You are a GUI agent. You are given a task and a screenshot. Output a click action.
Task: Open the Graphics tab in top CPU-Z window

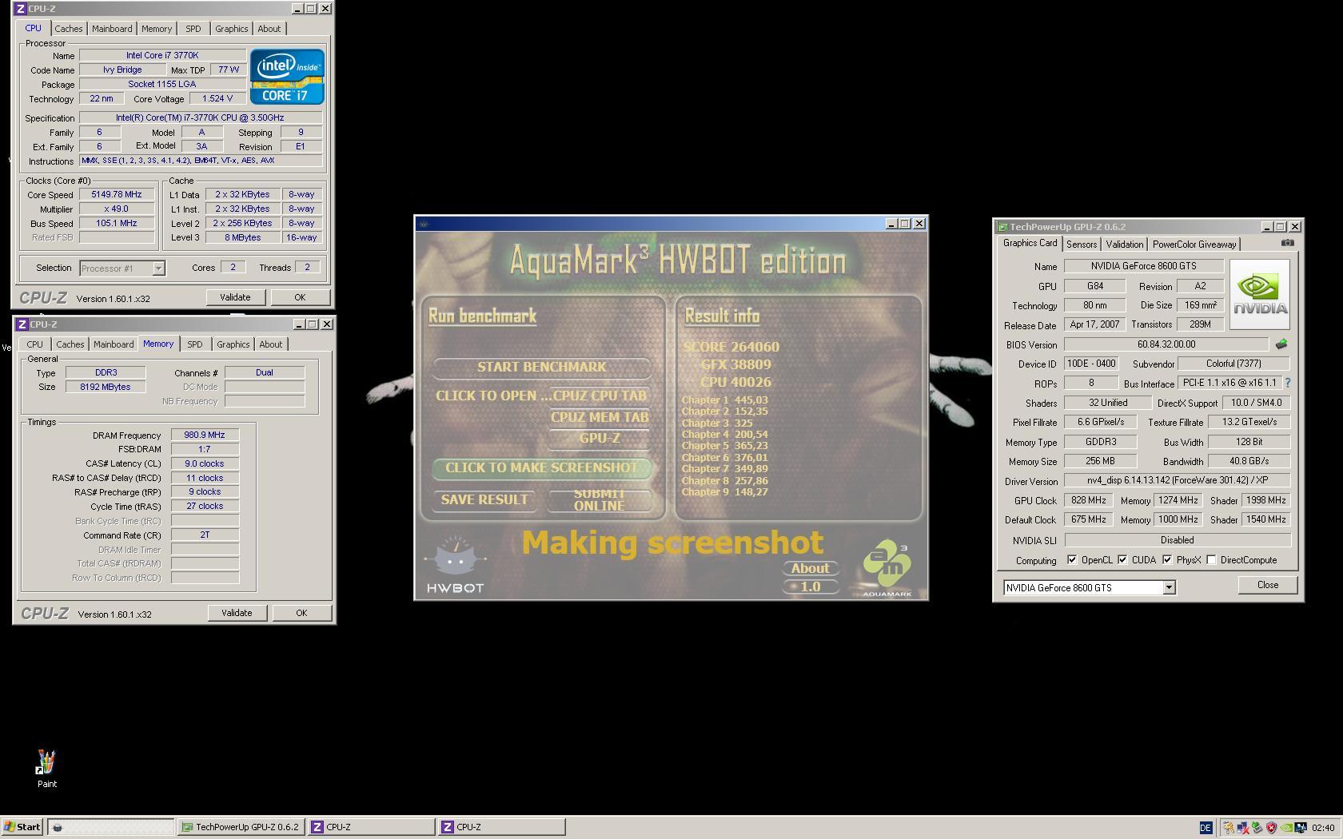[232, 29]
